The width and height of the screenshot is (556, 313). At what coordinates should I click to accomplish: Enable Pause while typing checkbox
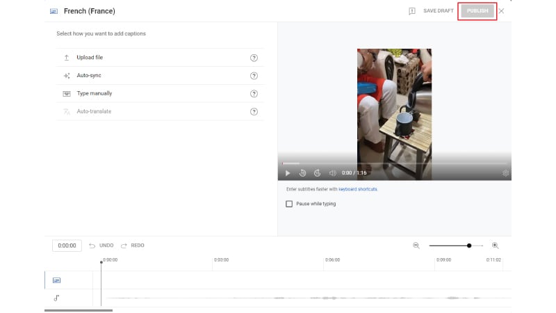click(x=289, y=204)
